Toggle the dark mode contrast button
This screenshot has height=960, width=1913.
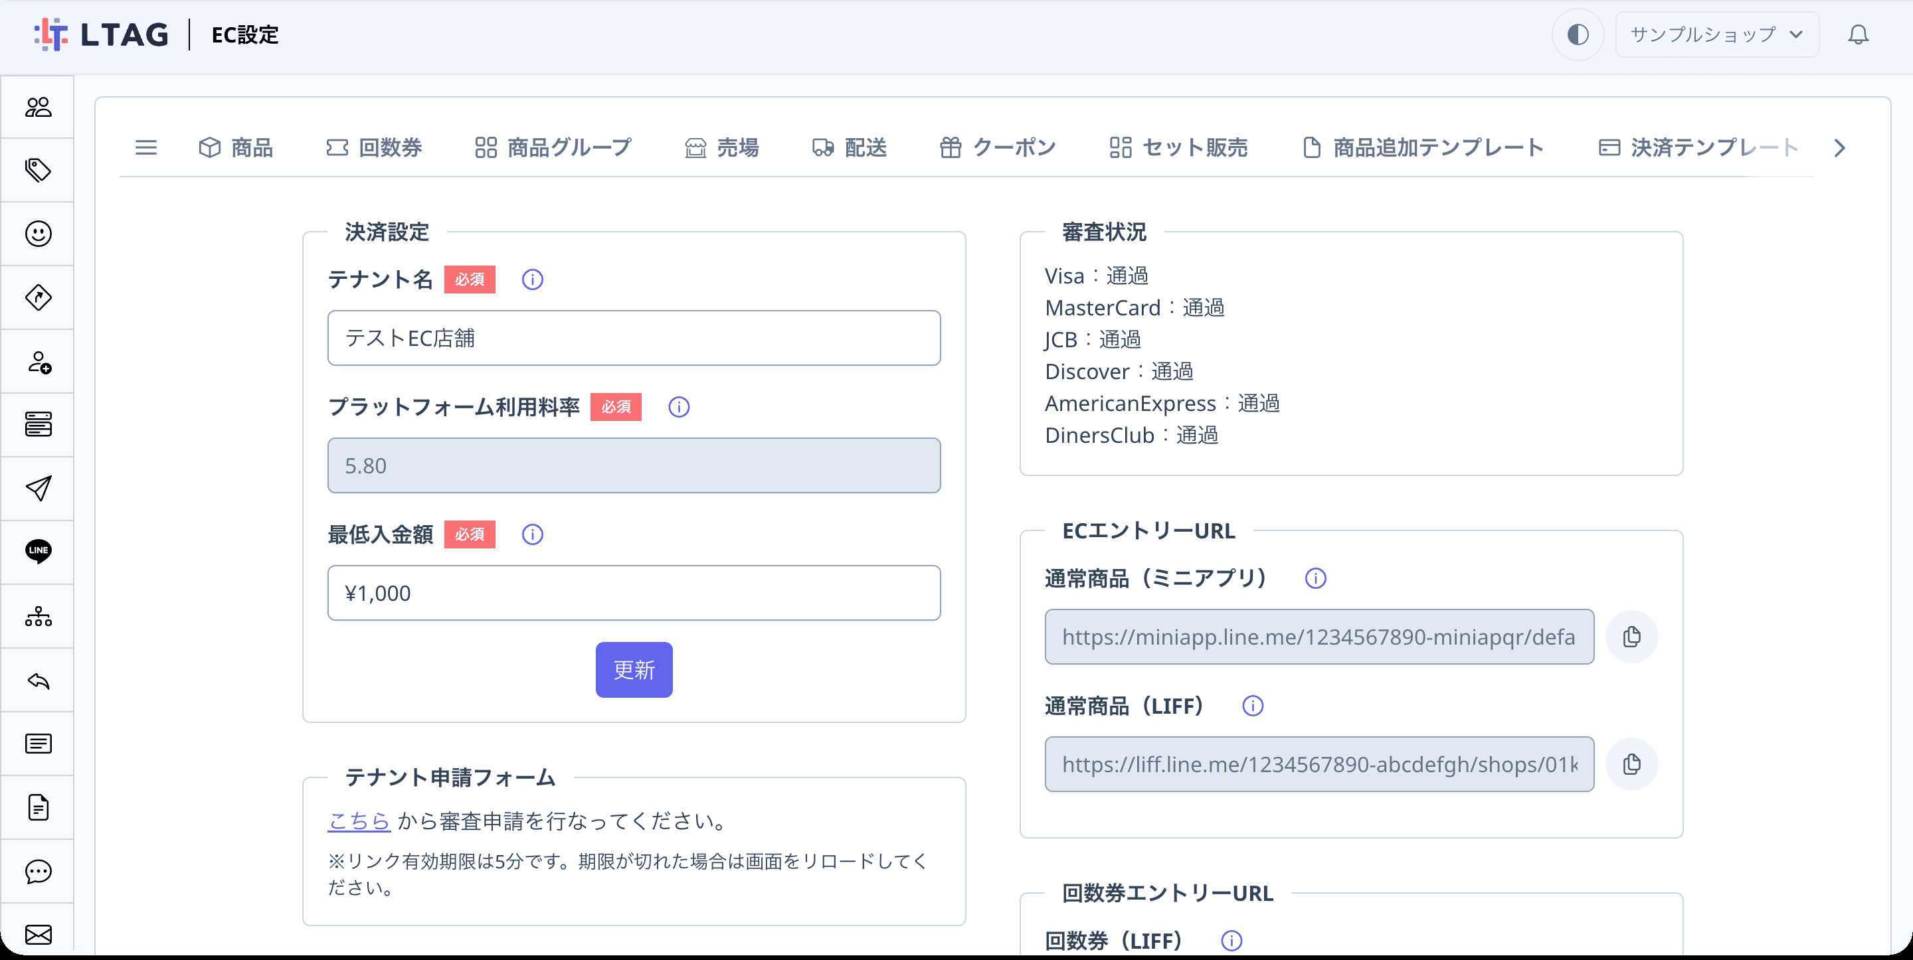[x=1578, y=35]
